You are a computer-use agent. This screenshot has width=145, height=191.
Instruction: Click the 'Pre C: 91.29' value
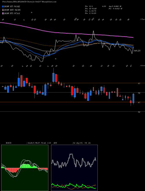pyautogui.click(x=91, y=13)
